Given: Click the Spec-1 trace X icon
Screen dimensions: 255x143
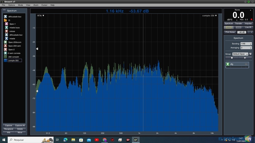Looking at the screenshot, I should click(x=6, y=24).
